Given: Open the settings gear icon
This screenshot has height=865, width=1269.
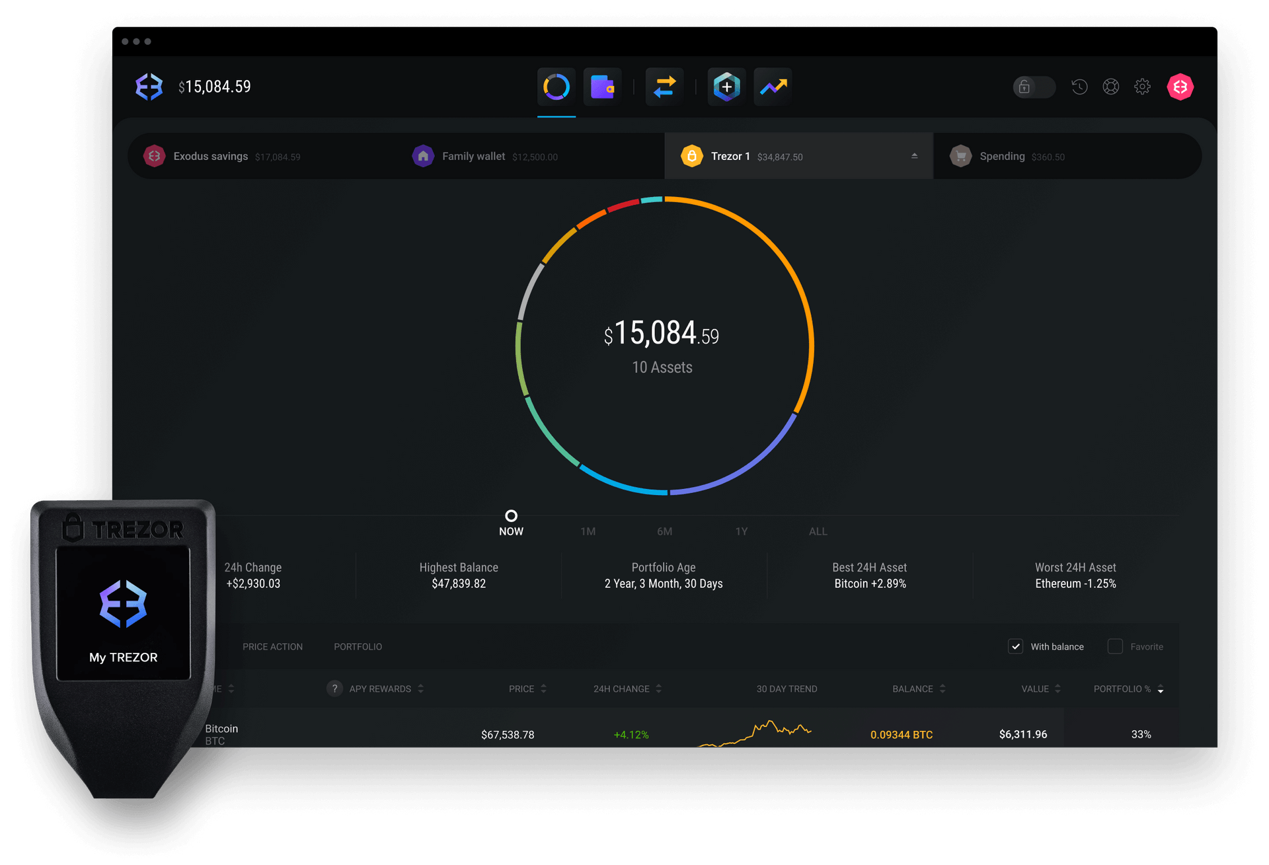Looking at the screenshot, I should click(1142, 87).
